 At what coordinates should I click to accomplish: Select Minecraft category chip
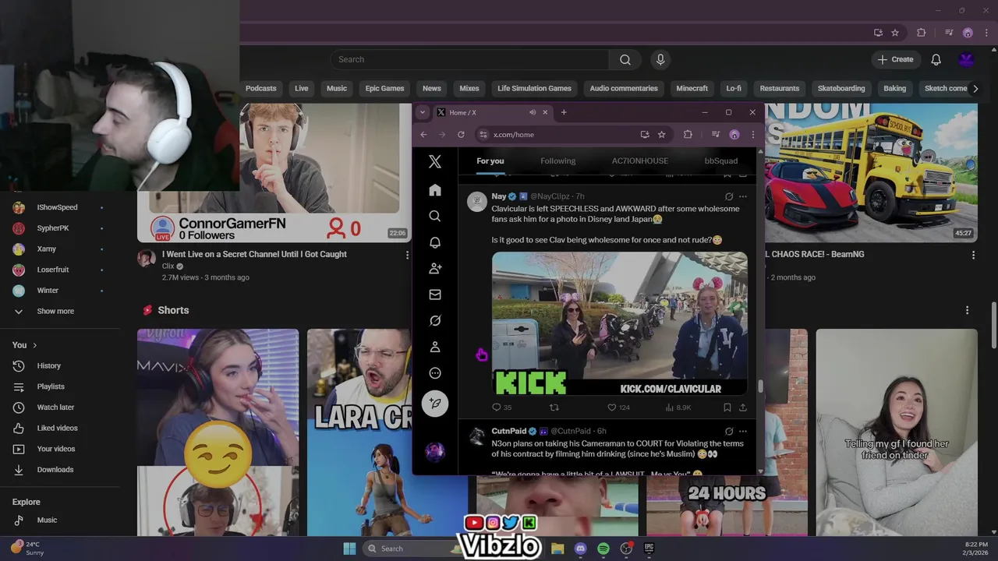(692, 89)
